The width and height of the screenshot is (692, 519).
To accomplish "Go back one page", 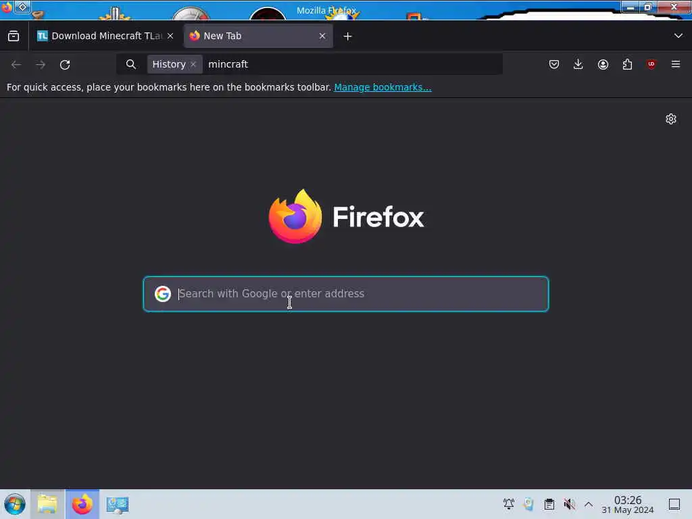I will (16, 65).
